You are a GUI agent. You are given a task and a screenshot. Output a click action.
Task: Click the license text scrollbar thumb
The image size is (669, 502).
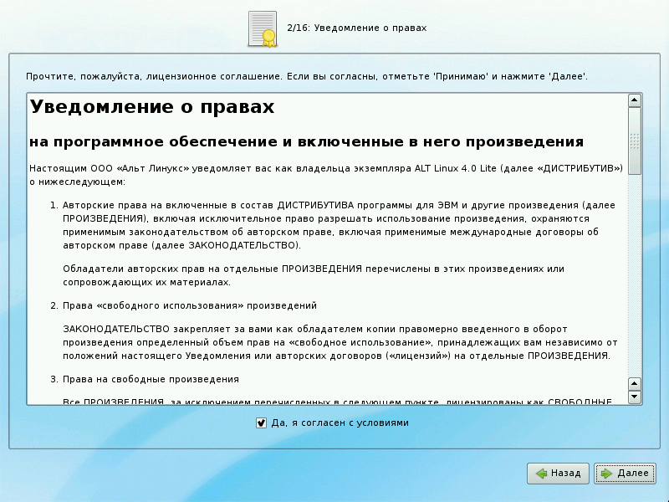(x=635, y=141)
